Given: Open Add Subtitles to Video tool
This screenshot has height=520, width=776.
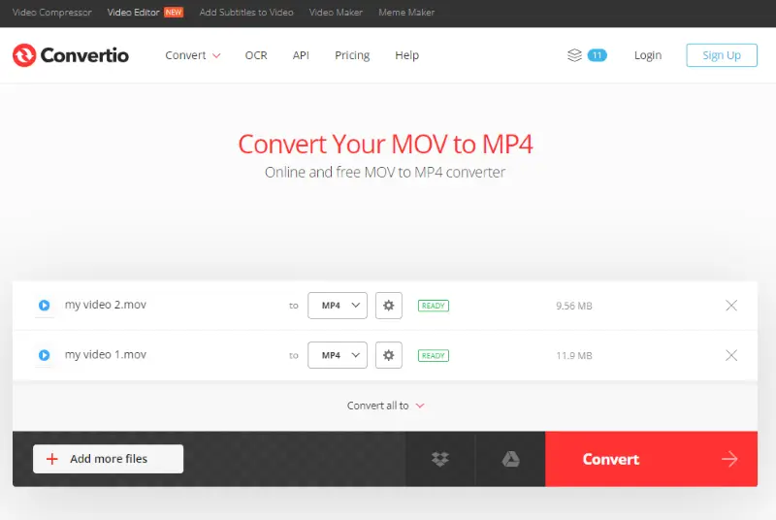Looking at the screenshot, I should point(246,13).
